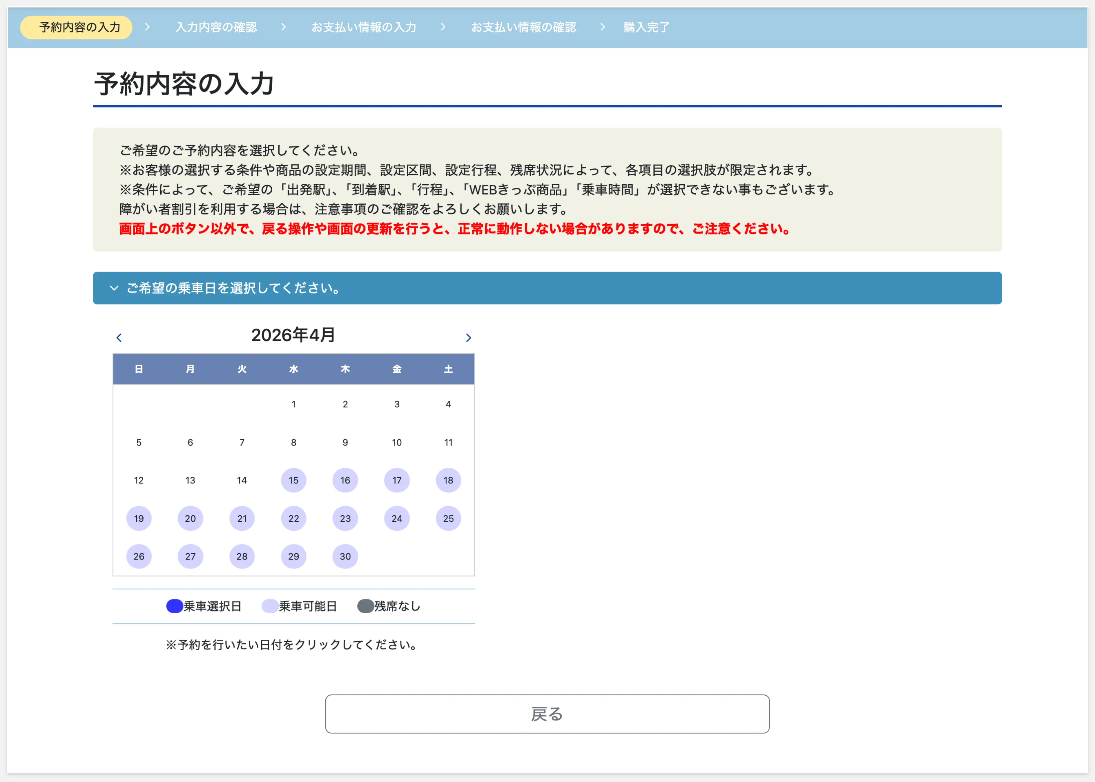The height and width of the screenshot is (782, 1095).
Task: Choose April 25 boarding date
Action: (448, 519)
